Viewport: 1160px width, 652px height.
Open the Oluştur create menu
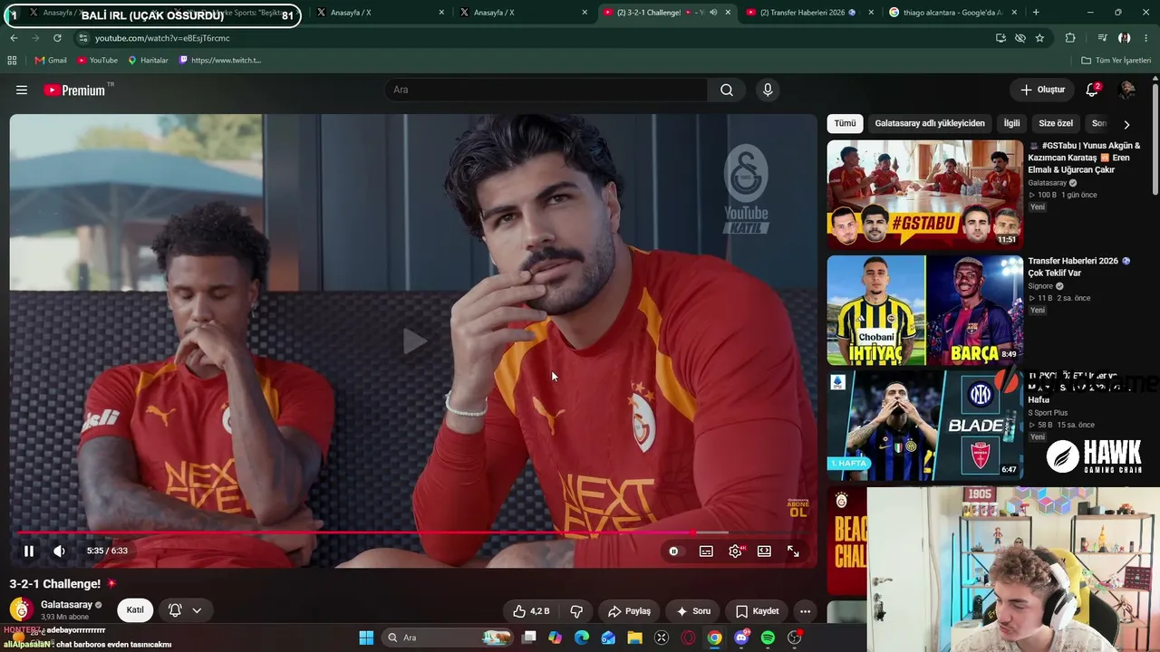tap(1042, 90)
